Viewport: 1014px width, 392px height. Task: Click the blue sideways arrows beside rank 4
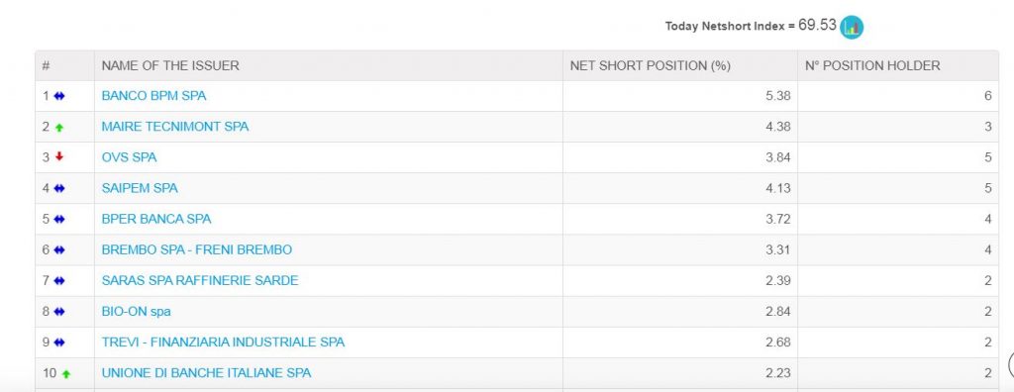59,188
